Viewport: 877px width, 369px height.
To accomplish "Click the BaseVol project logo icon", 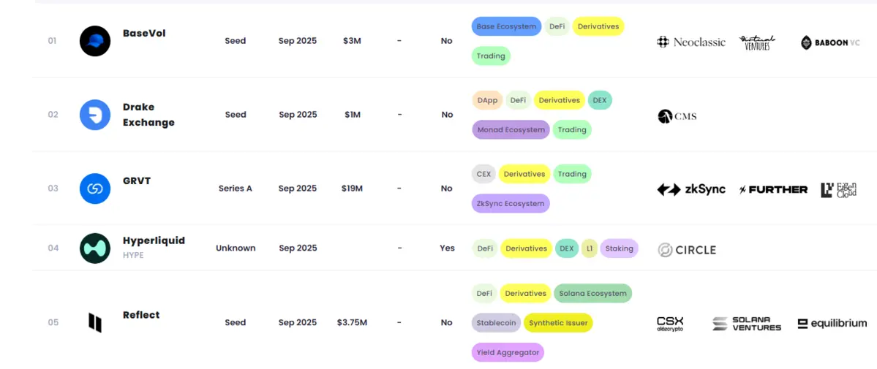I will point(95,41).
